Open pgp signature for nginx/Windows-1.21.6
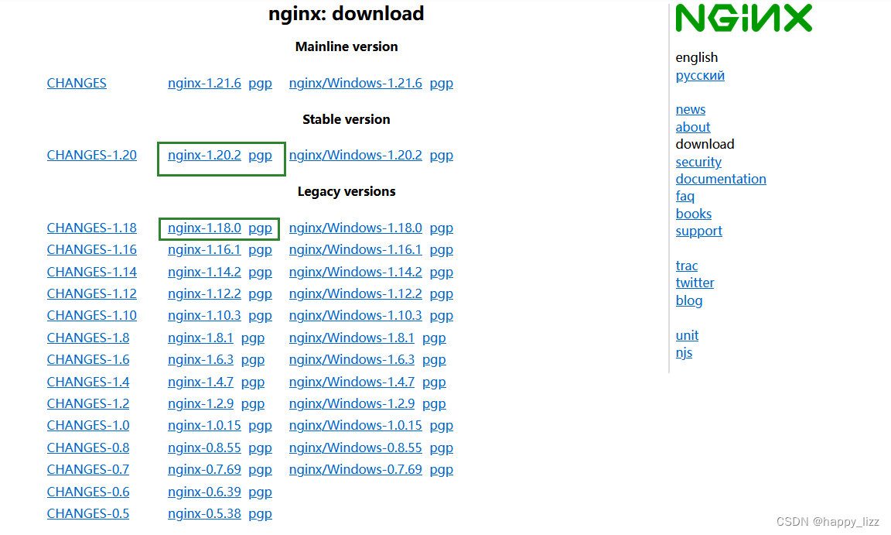The image size is (891, 535). 442,83
